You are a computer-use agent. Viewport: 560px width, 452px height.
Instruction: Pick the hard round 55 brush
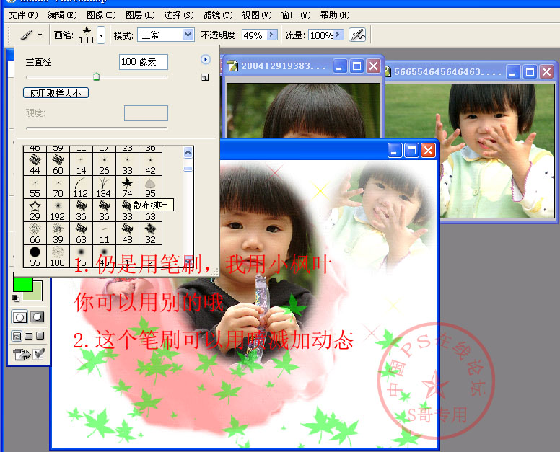[x=35, y=257]
